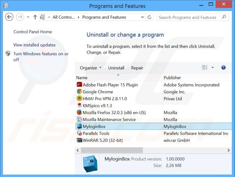
Task: Maximize the Programs and Features window
Action: (x=211, y=4)
